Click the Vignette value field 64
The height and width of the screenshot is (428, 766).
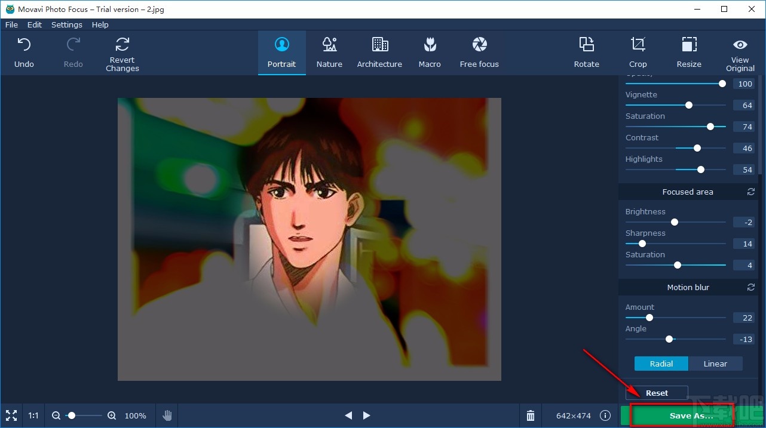tap(744, 105)
